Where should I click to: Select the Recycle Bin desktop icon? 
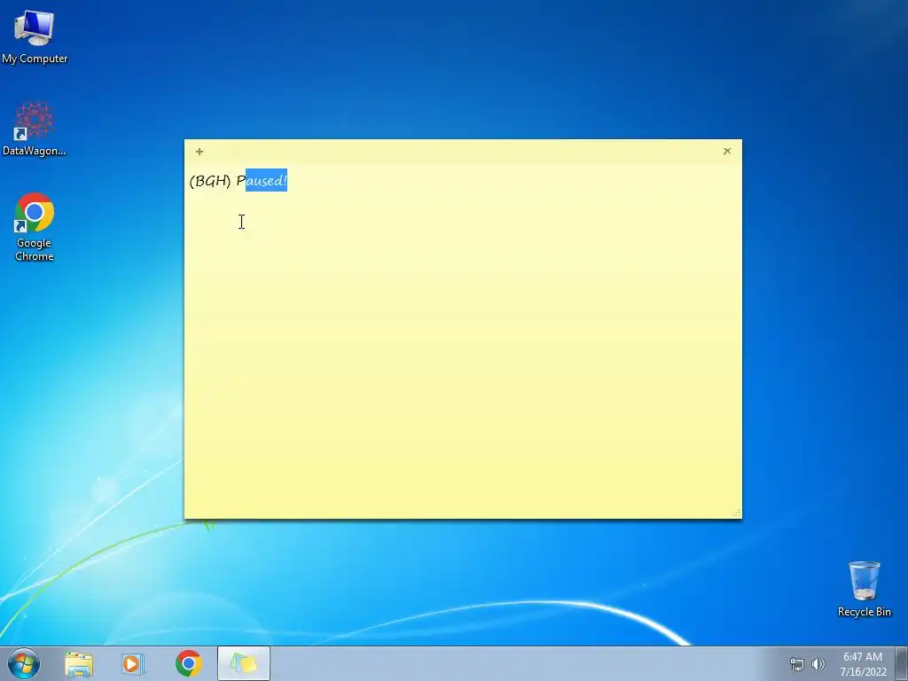click(x=864, y=589)
